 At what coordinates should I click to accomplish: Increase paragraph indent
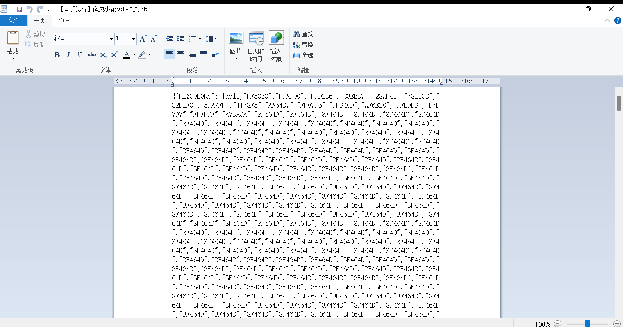coord(180,39)
